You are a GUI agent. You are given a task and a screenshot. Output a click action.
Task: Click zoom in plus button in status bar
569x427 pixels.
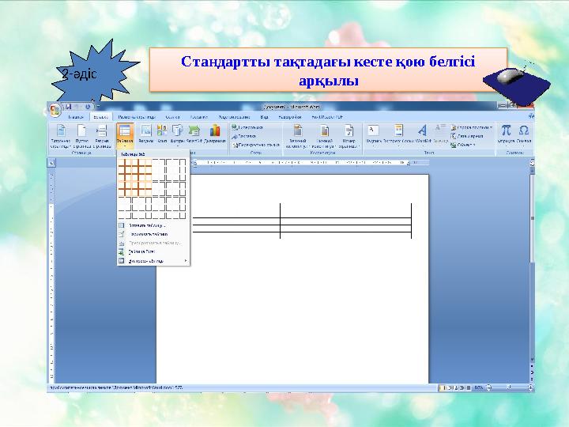[530, 387]
